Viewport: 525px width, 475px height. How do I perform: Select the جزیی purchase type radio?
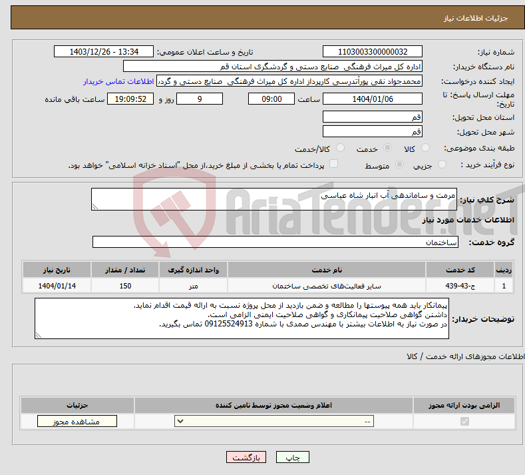(x=442, y=165)
